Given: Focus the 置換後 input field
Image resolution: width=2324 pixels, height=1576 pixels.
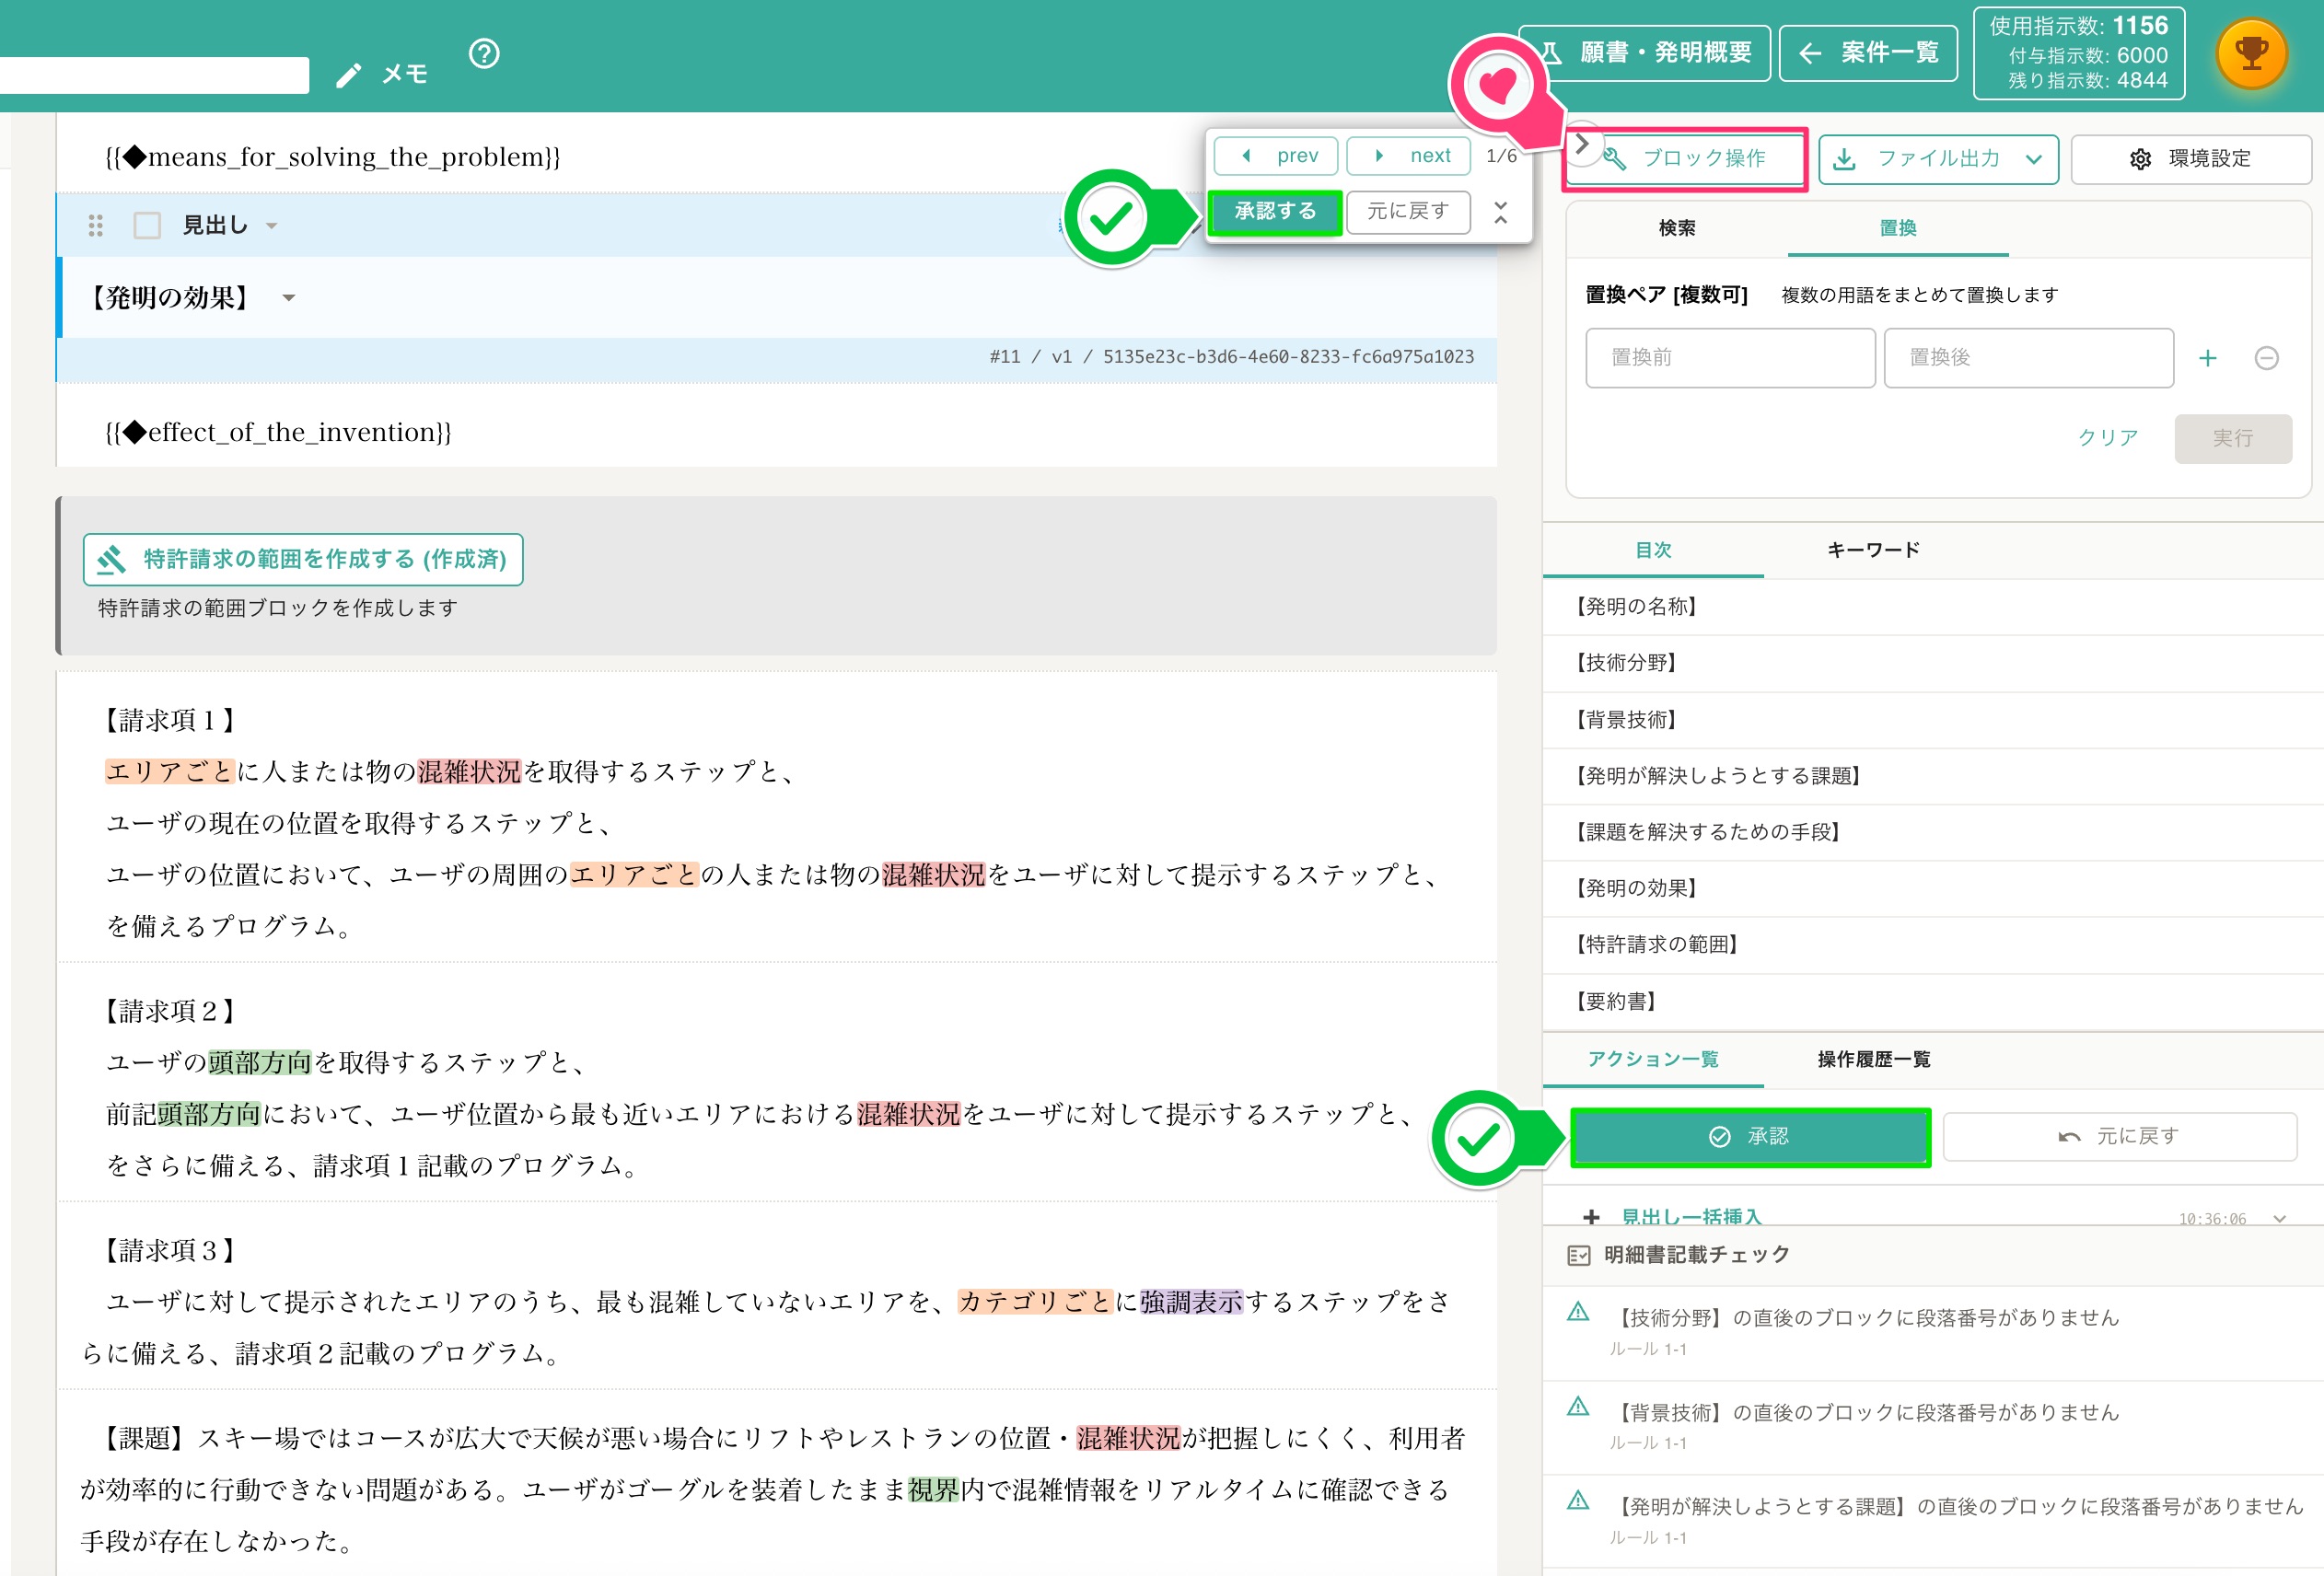Looking at the screenshot, I should tap(2028, 358).
